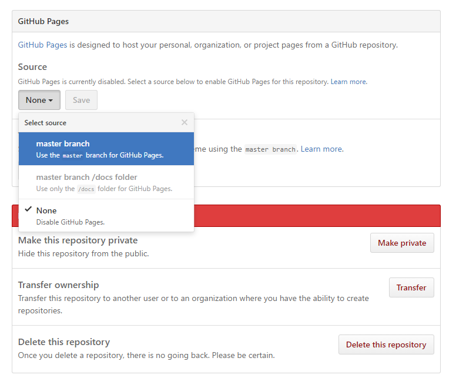456x388 pixels.
Task: Click the 'Transfer this repository to another user' description
Action: coord(193,305)
